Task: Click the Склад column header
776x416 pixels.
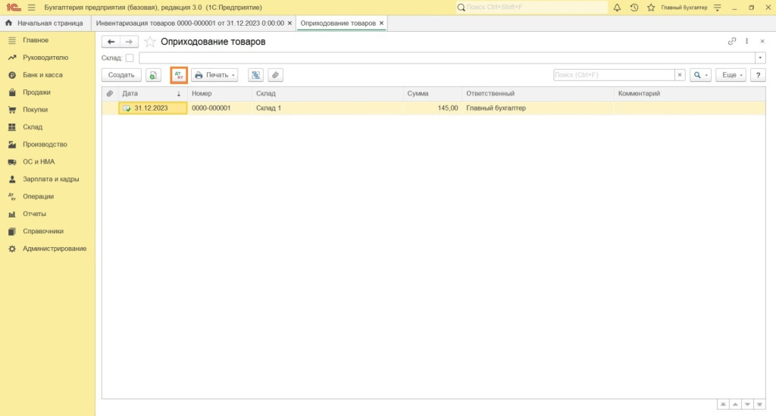Action: pyautogui.click(x=327, y=93)
